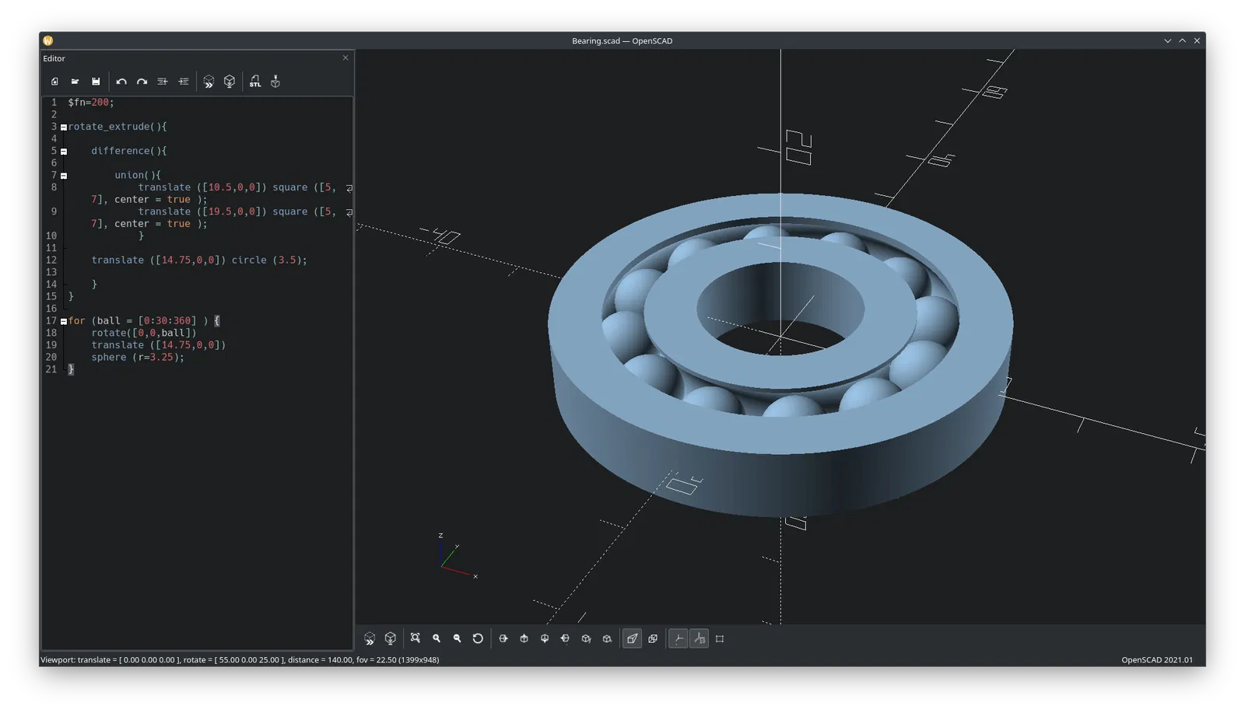Click the '$fn=200;' code line

pyautogui.click(x=91, y=103)
